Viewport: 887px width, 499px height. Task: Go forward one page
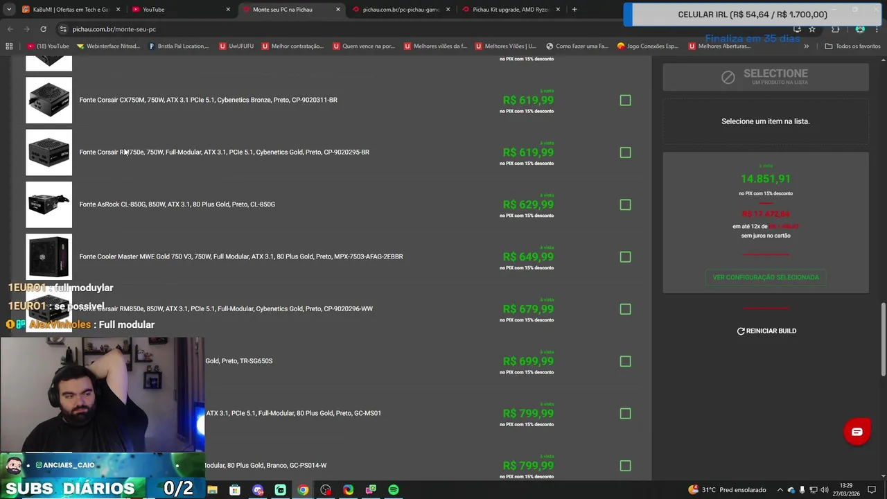pos(26,29)
